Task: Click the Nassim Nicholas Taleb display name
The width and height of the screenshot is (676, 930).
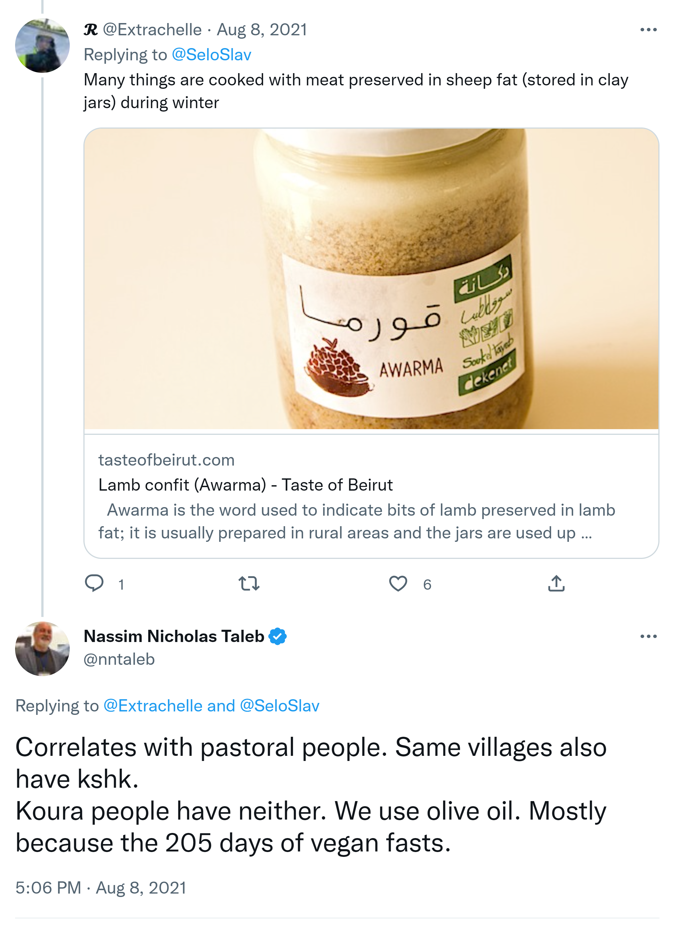Action: [174, 636]
